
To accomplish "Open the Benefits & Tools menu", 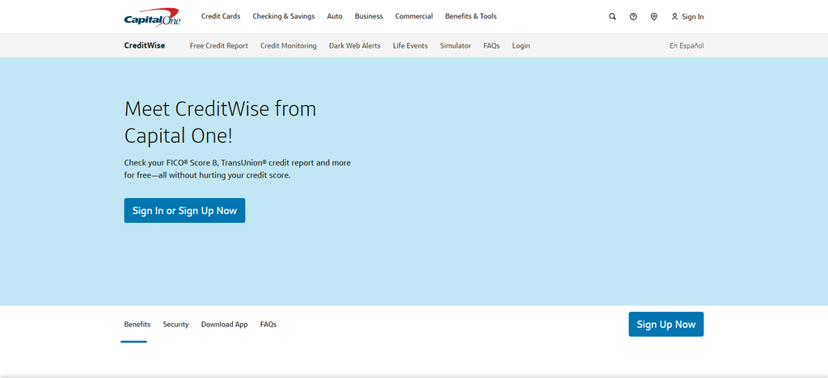I will (x=471, y=16).
